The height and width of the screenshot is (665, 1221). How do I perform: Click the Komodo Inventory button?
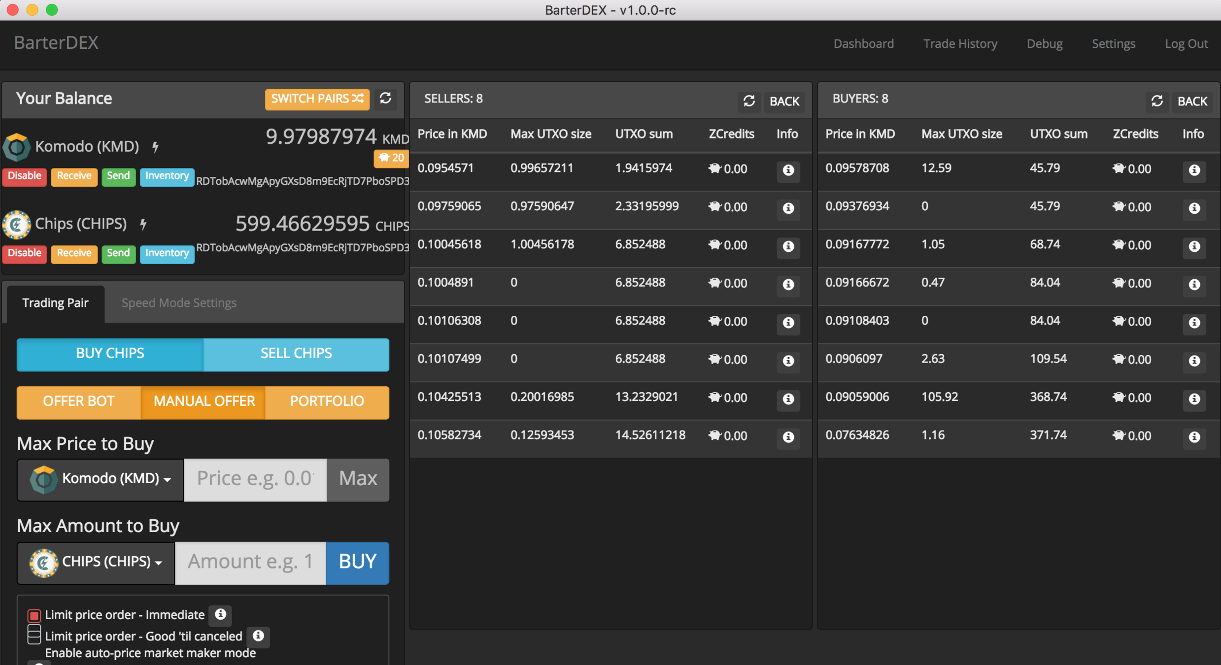tap(167, 176)
